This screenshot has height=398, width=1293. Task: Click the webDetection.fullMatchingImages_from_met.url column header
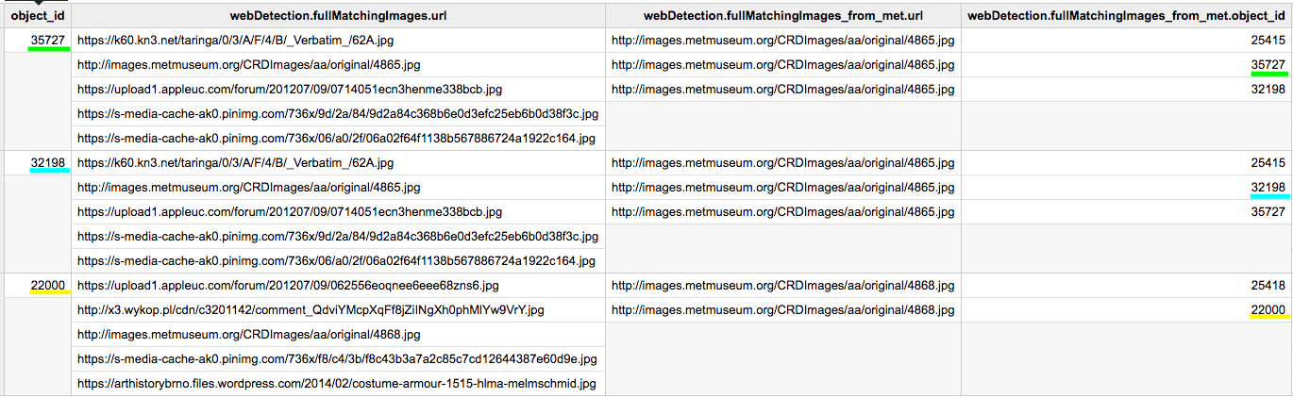[x=782, y=16]
